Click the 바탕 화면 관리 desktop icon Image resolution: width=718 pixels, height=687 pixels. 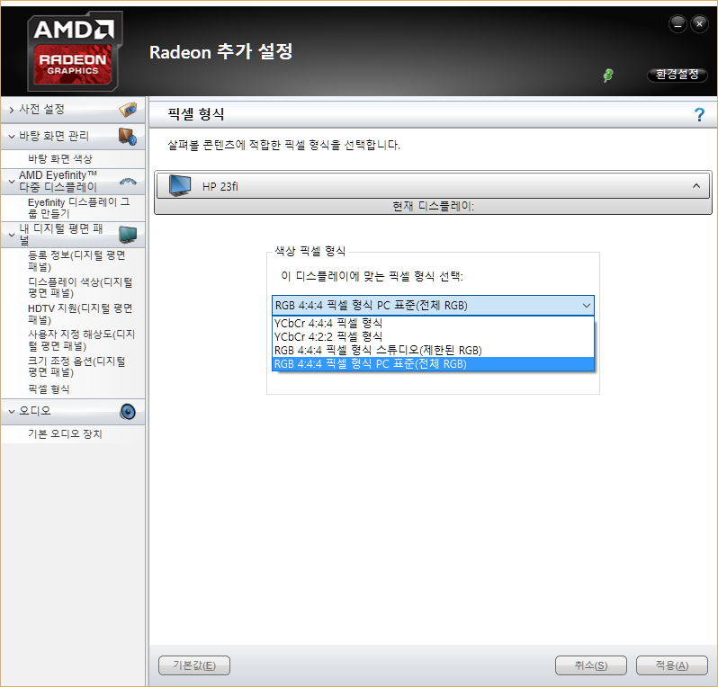coord(128,136)
